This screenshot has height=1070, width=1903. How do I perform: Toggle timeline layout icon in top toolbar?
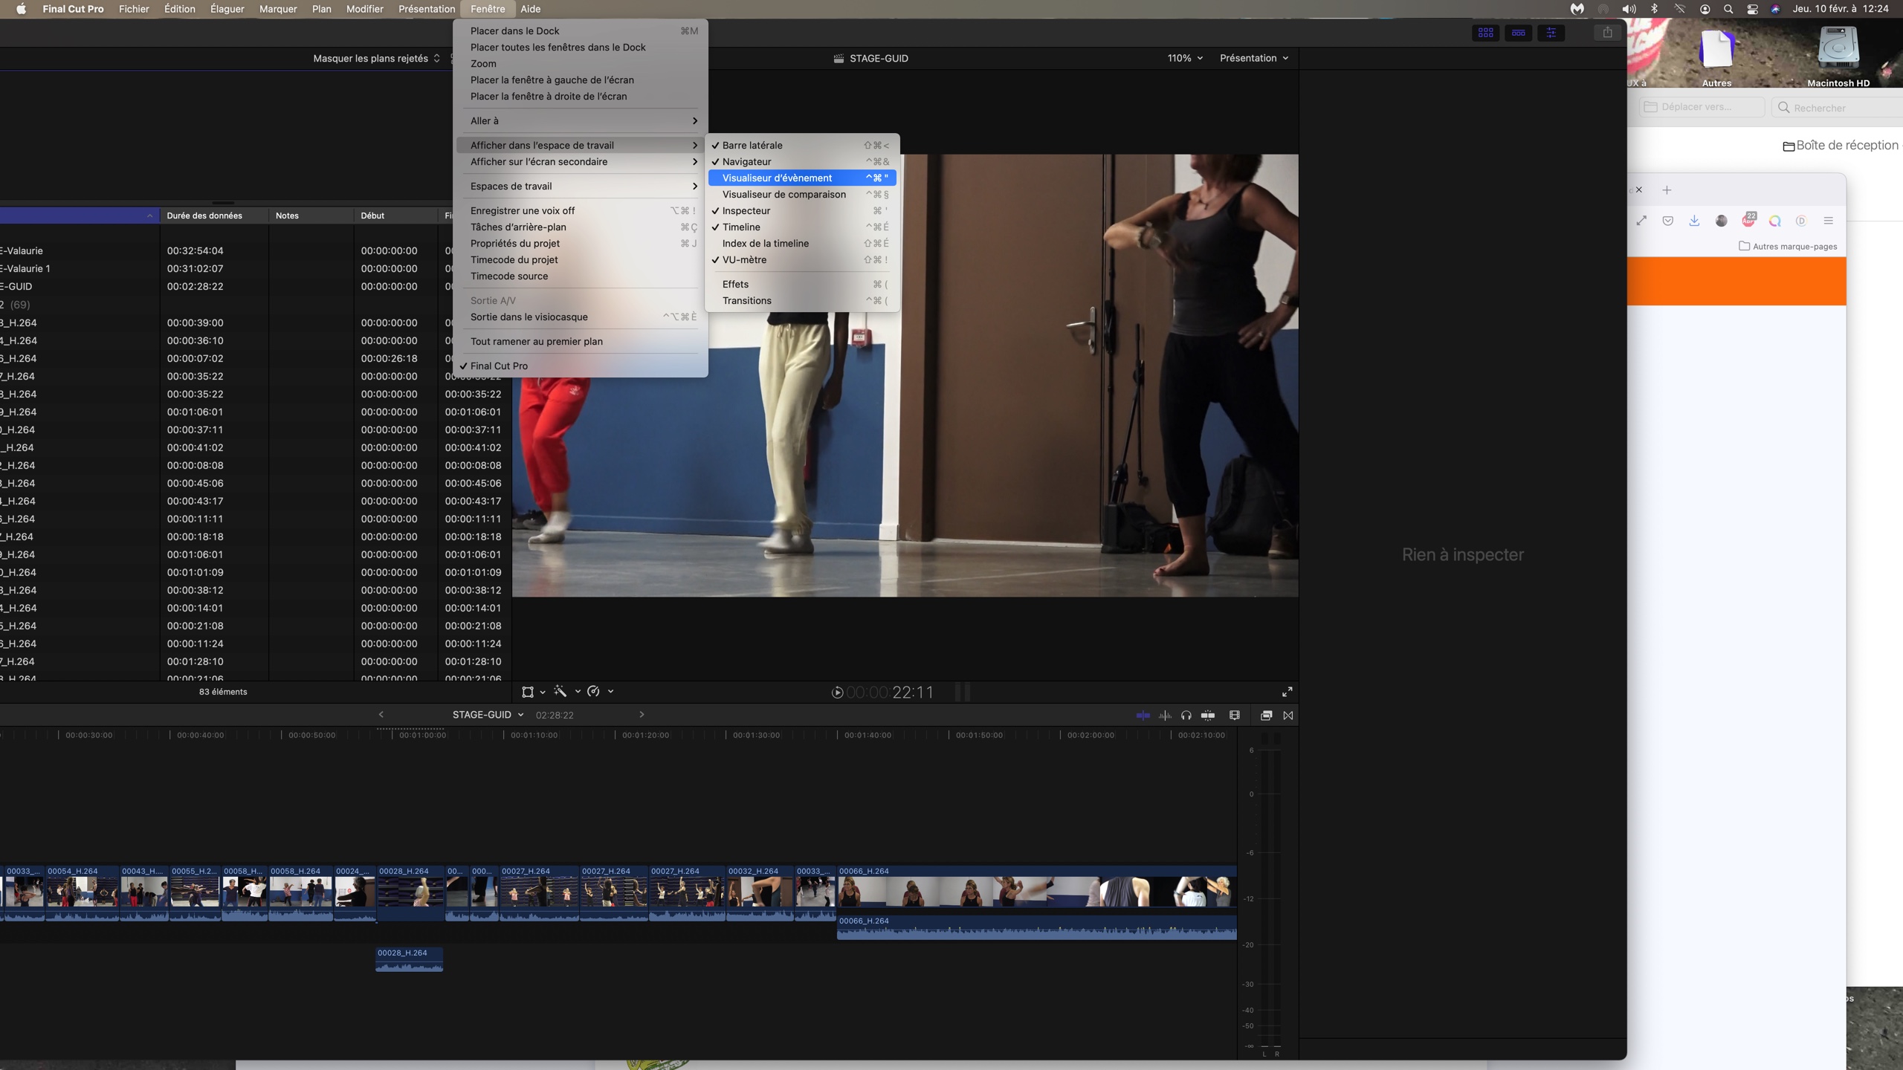(x=1519, y=33)
